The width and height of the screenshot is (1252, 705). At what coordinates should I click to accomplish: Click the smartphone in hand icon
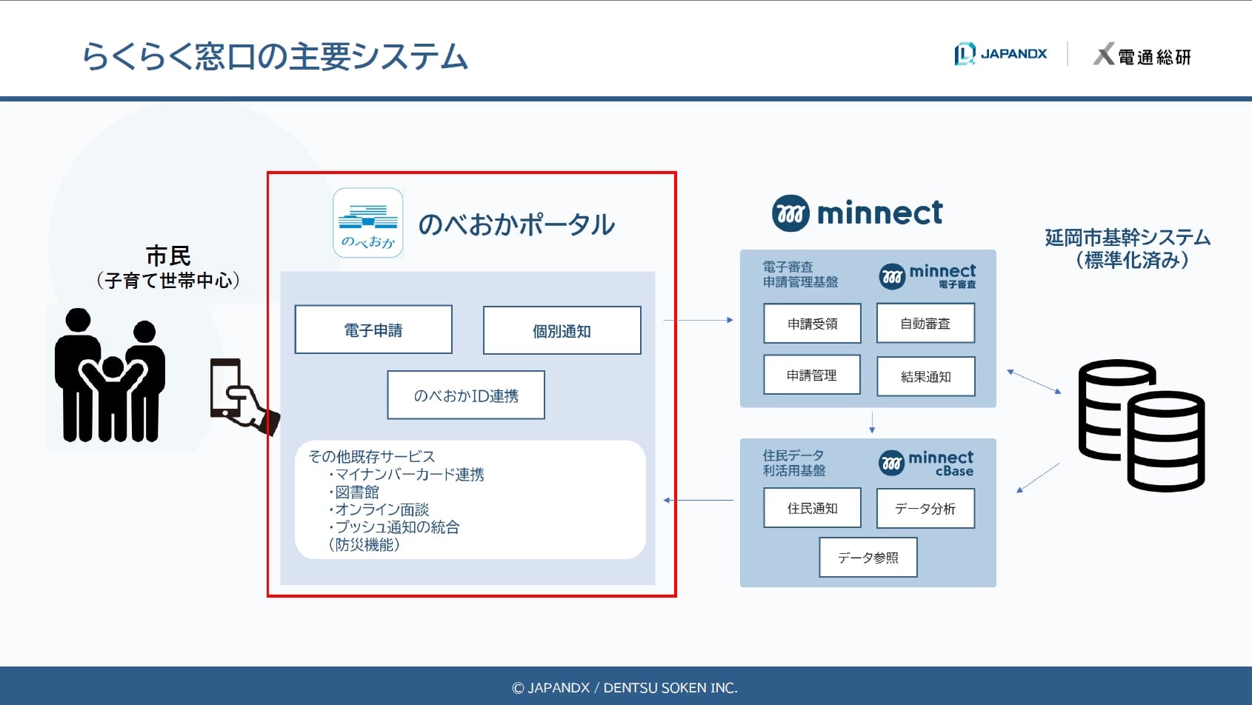(x=242, y=396)
